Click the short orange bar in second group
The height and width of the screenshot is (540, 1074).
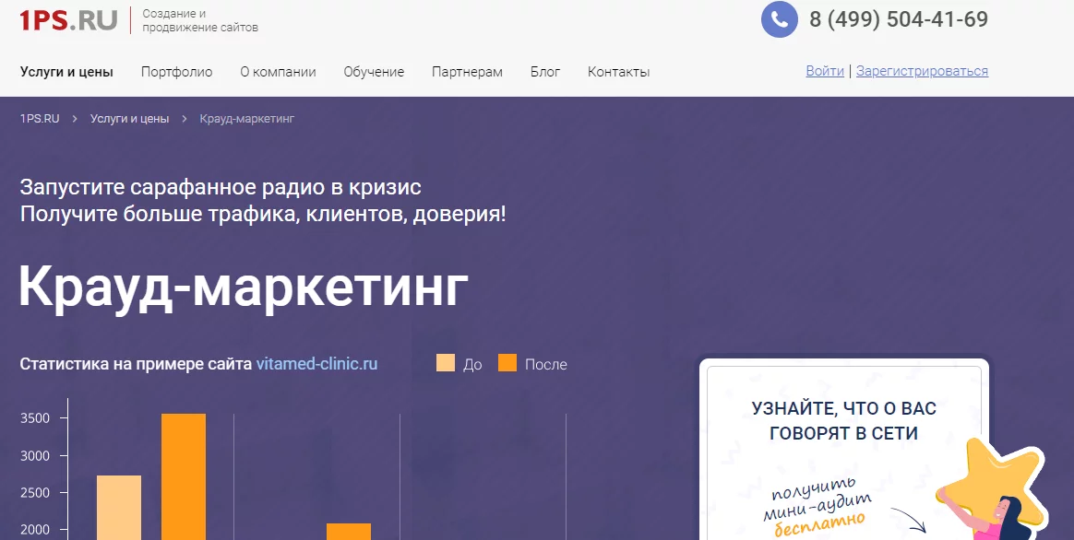pyautogui.click(x=349, y=532)
